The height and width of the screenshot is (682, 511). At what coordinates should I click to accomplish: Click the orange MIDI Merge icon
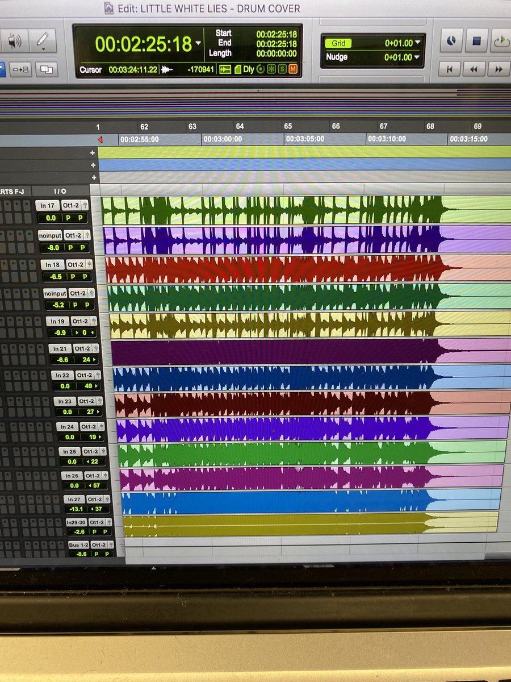pyautogui.click(x=293, y=69)
